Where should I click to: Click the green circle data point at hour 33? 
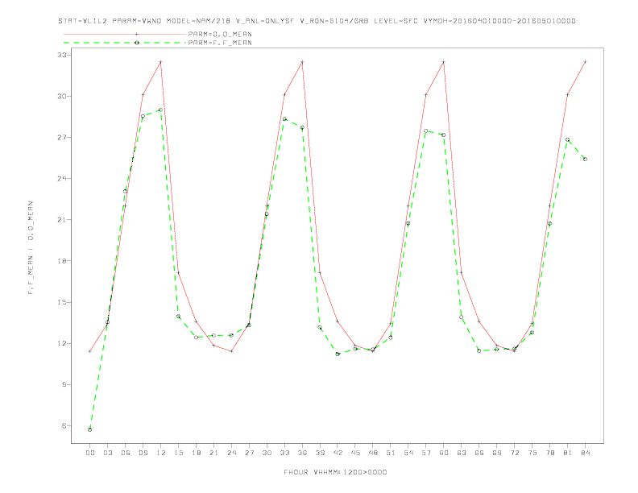pos(284,118)
